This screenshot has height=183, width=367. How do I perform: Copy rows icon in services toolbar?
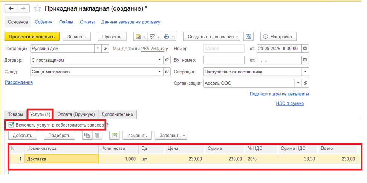(87, 135)
